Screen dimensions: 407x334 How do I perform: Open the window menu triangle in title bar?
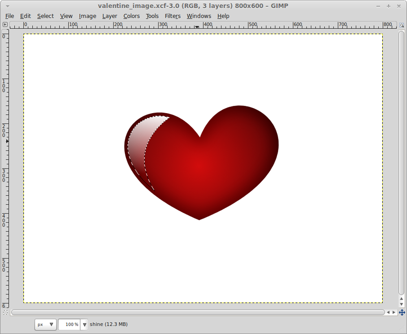7,6
